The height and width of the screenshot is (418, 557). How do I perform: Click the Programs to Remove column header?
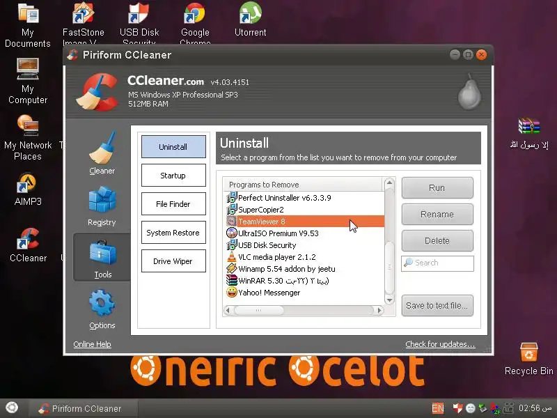[303, 185]
